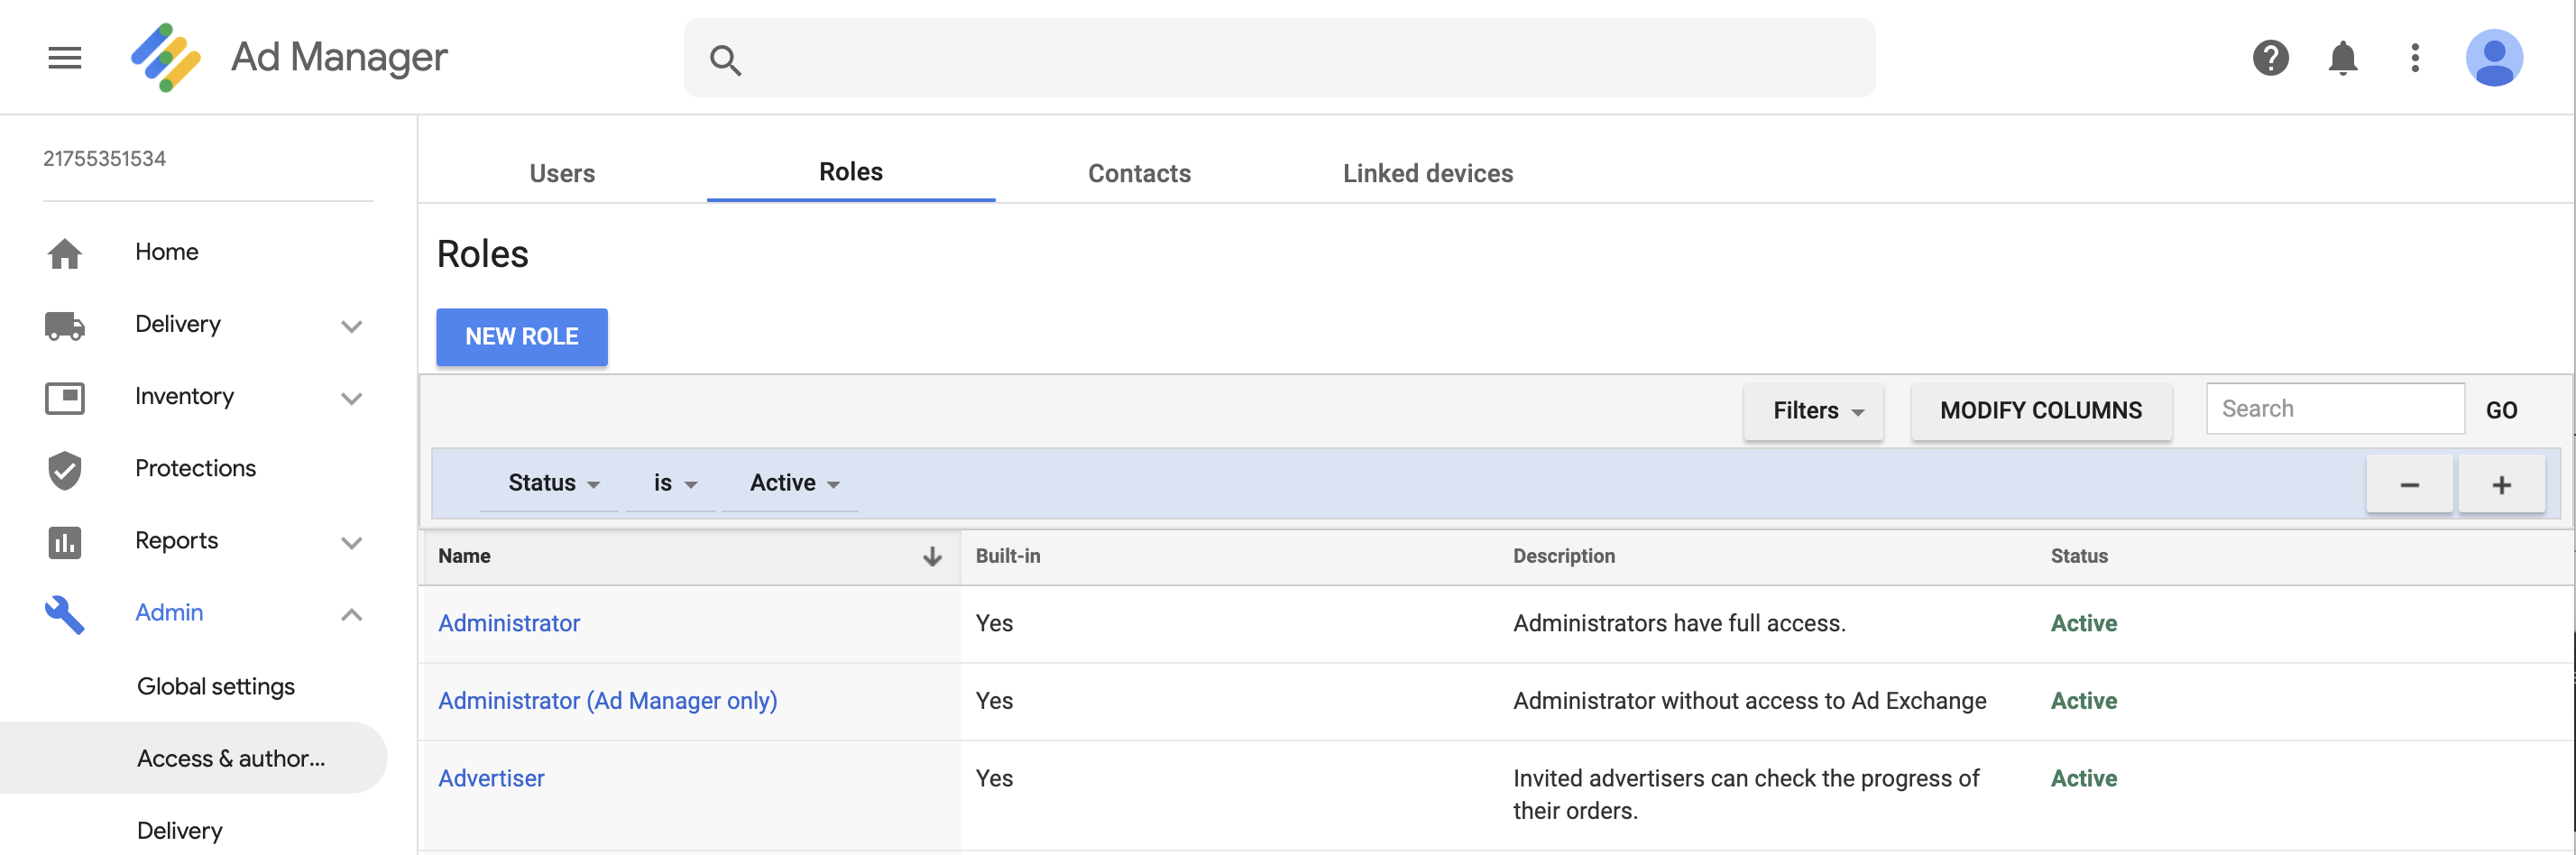Open the three-dot more options menu
The width and height of the screenshot is (2576, 855).
point(2414,58)
